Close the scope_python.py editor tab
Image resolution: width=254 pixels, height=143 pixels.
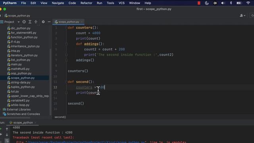[82, 22]
